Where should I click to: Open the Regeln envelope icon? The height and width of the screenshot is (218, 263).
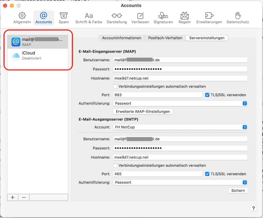(185, 18)
